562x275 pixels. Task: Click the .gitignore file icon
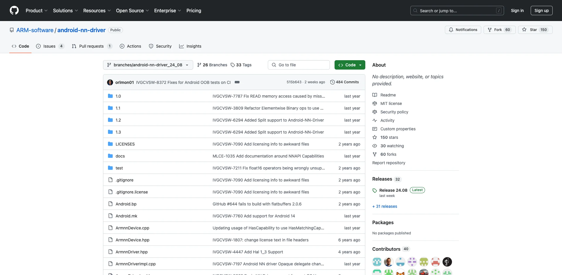pos(110,180)
